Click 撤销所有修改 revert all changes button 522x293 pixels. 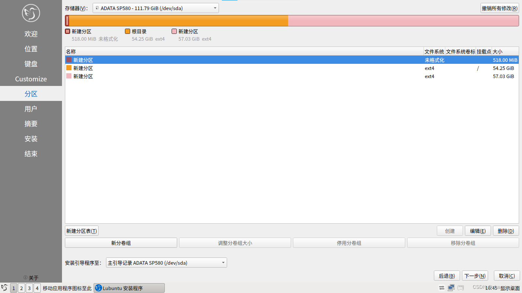(499, 8)
